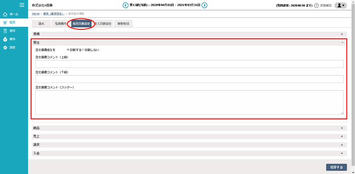
Task: Switch to the 基本 tab
Action: [41, 23]
